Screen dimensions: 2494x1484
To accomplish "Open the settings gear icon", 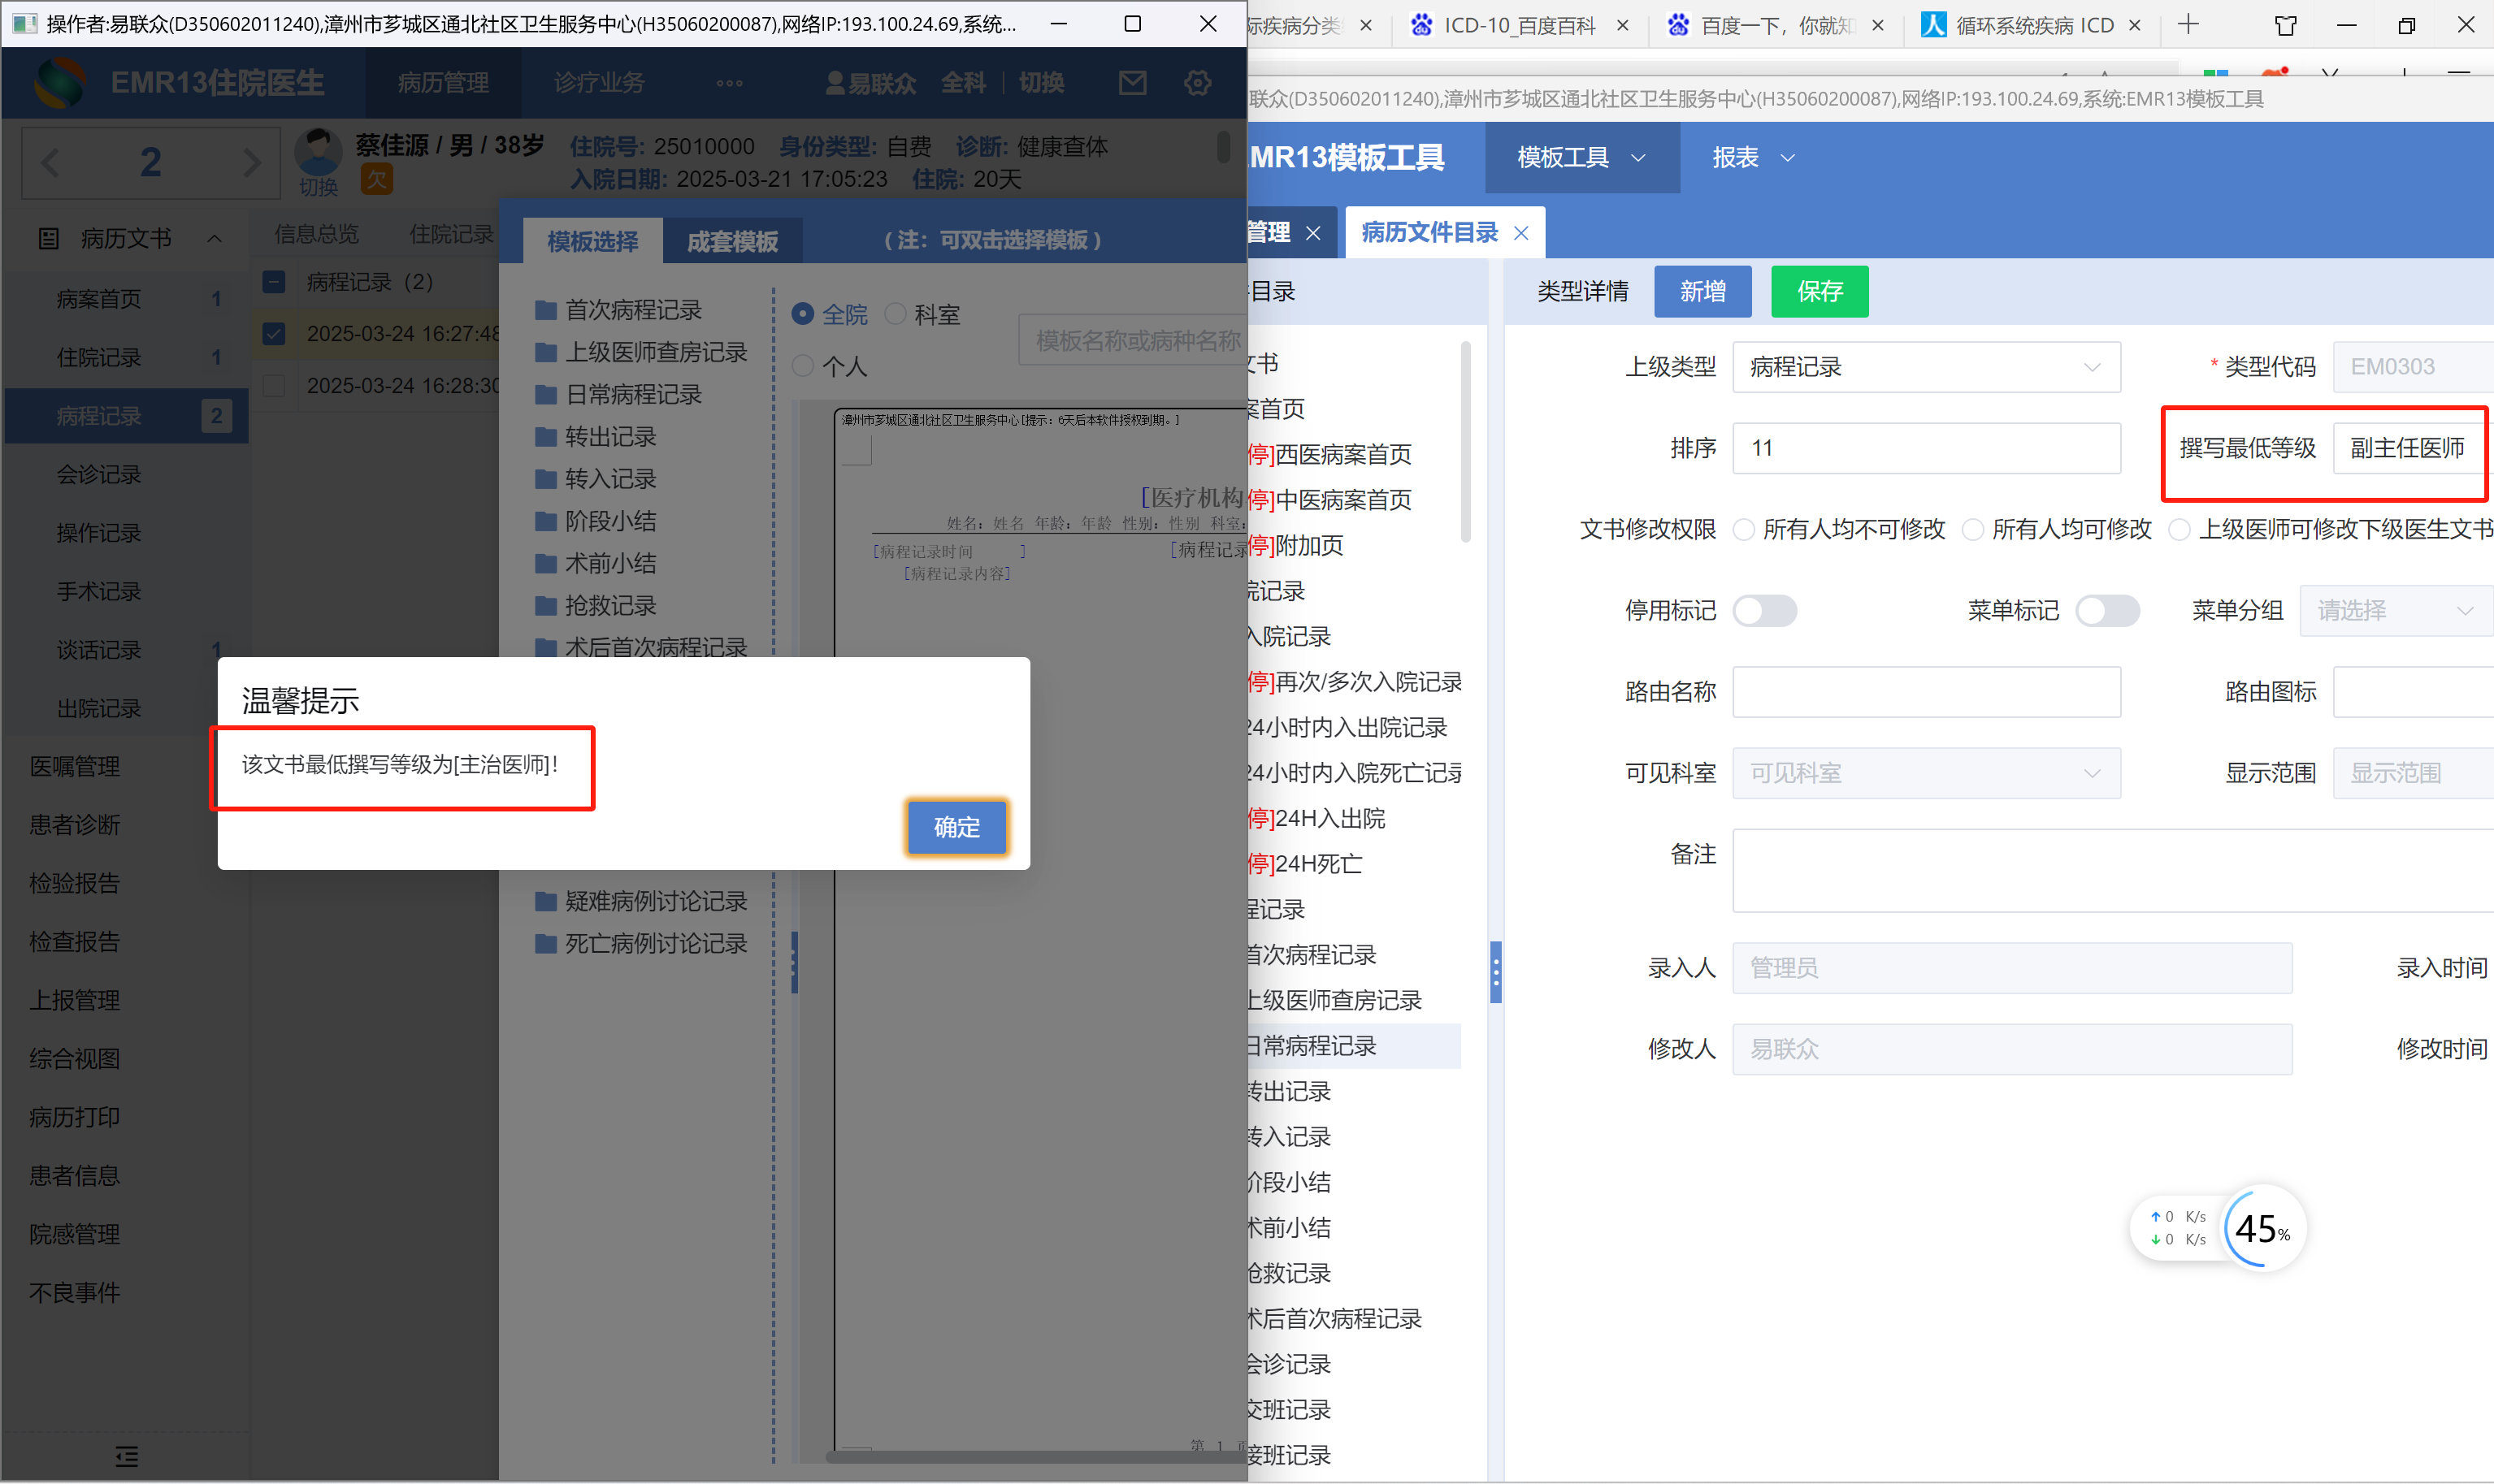I will click(x=1198, y=83).
